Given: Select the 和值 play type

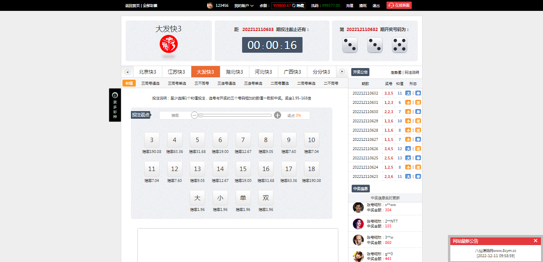Looking at the screenshot, I should [x=129, y=83].
